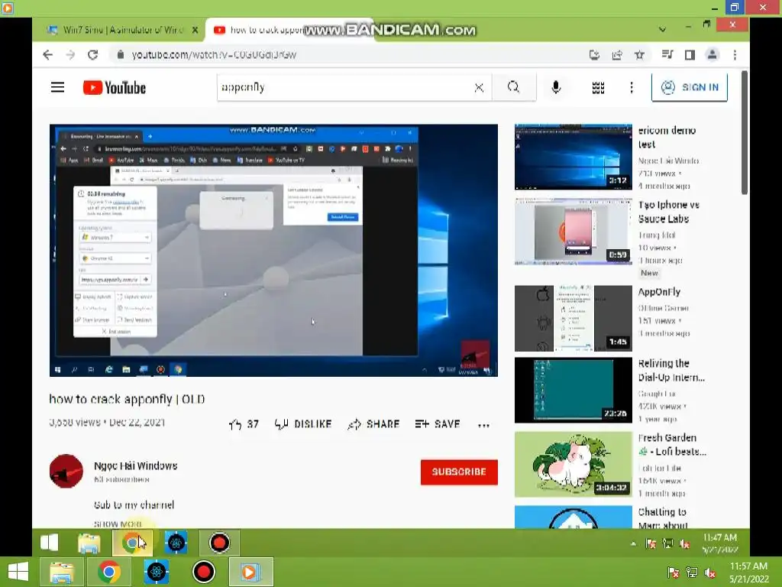The height and width of the screenshot is (587, 782).
Task: Show hidden tray icons on inner taskbar
Action: pyautogui.click(x=633, y=543)
